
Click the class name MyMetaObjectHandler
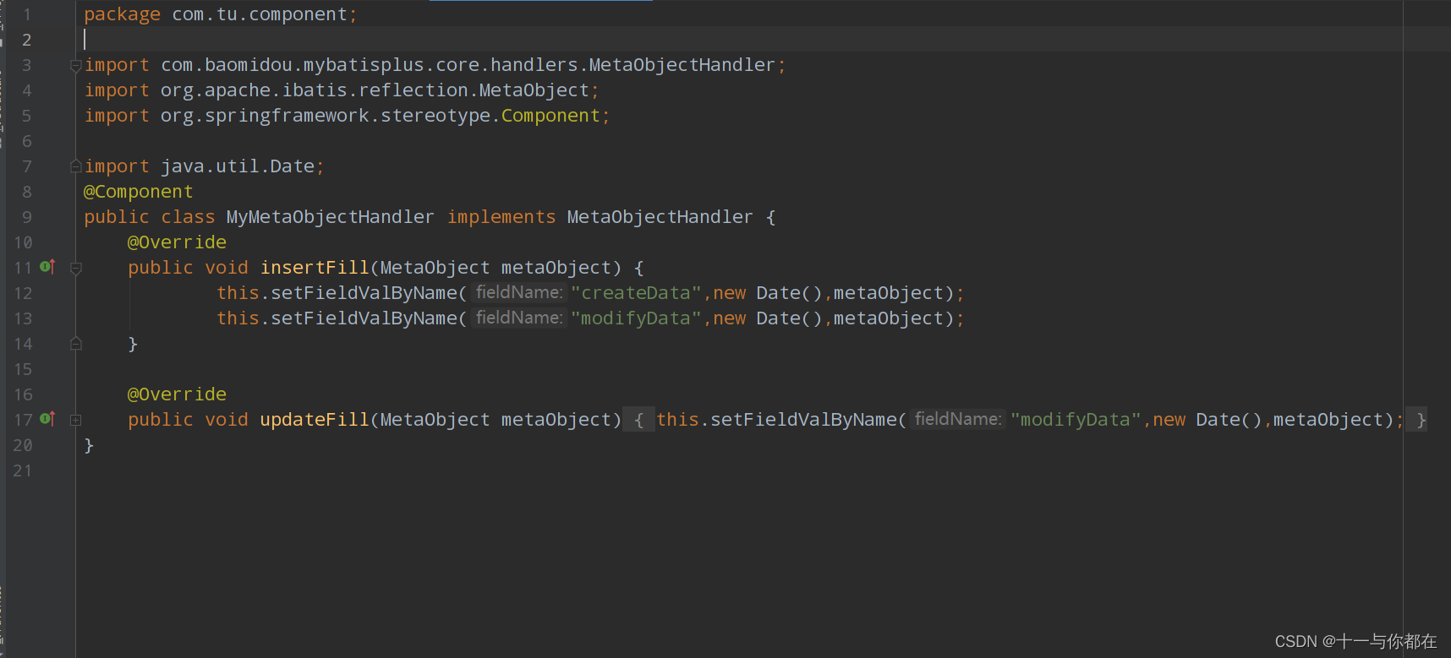click(x=330, y=217)
